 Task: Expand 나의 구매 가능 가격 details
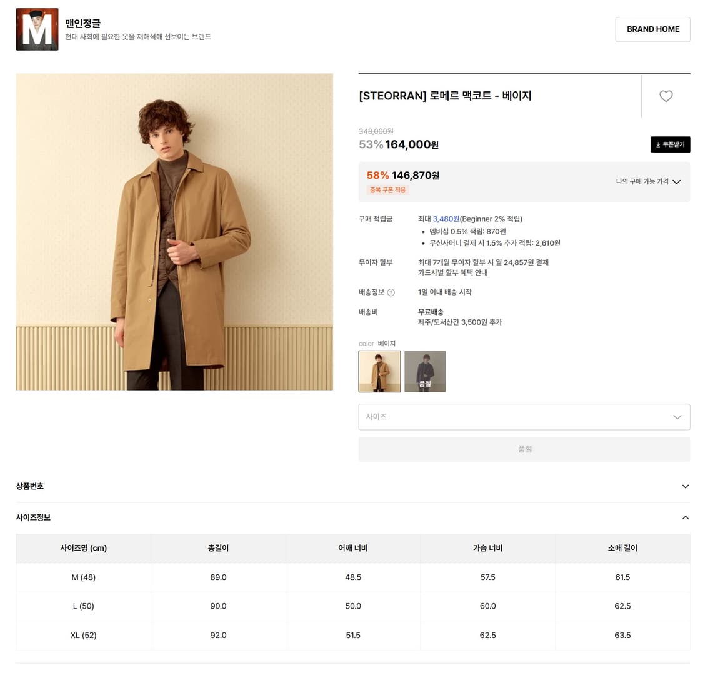(648, 182)
